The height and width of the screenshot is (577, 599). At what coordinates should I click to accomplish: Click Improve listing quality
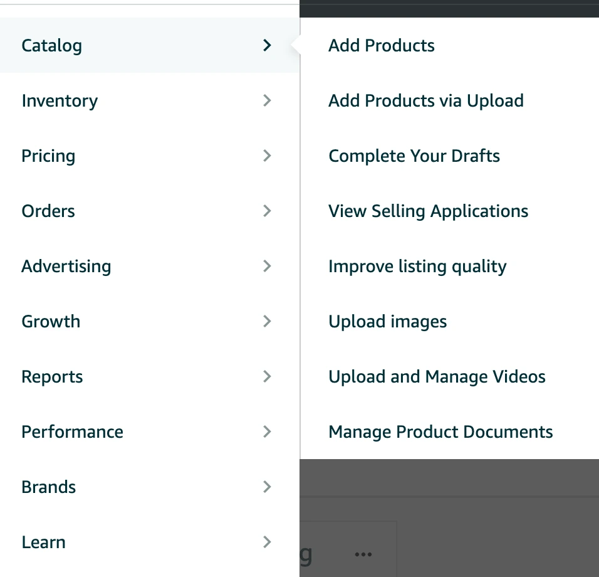tap(417, 266)
